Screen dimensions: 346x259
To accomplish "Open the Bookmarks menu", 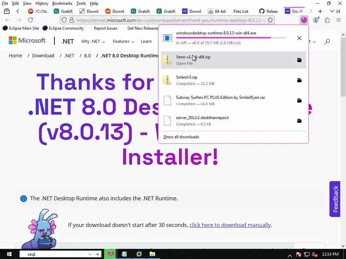I will (62, 3).
